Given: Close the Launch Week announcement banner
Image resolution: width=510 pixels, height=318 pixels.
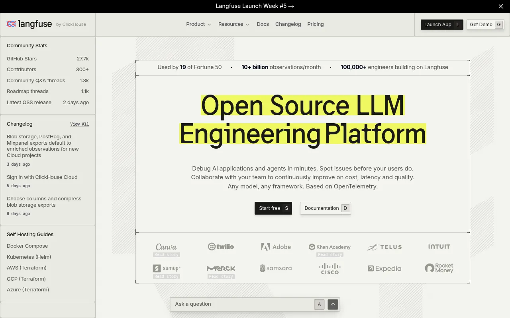Looking at the screenshot, I should (x=501, y=6).
